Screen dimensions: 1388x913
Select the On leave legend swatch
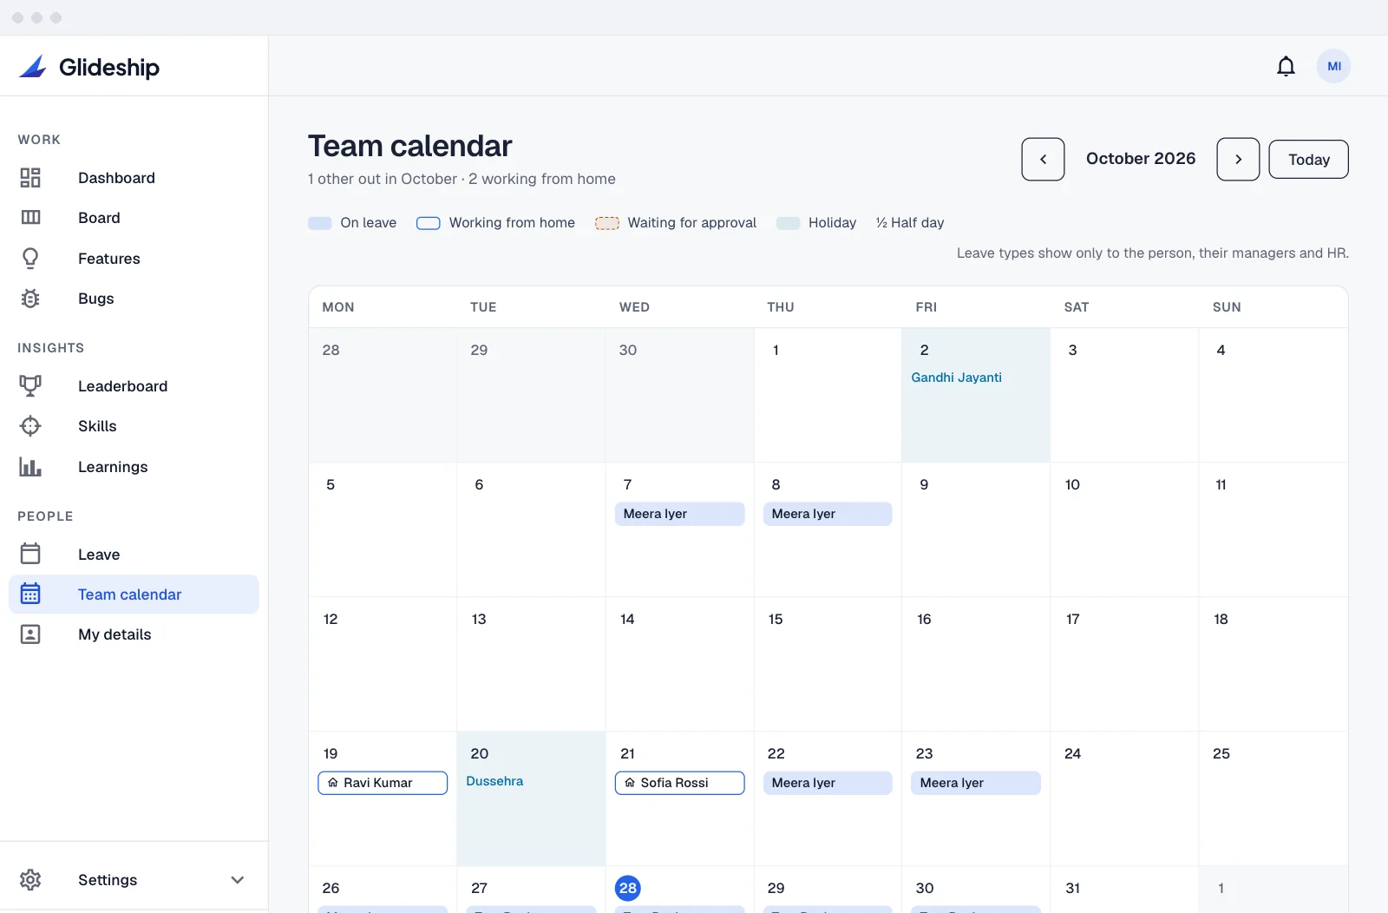click(320, 223)
